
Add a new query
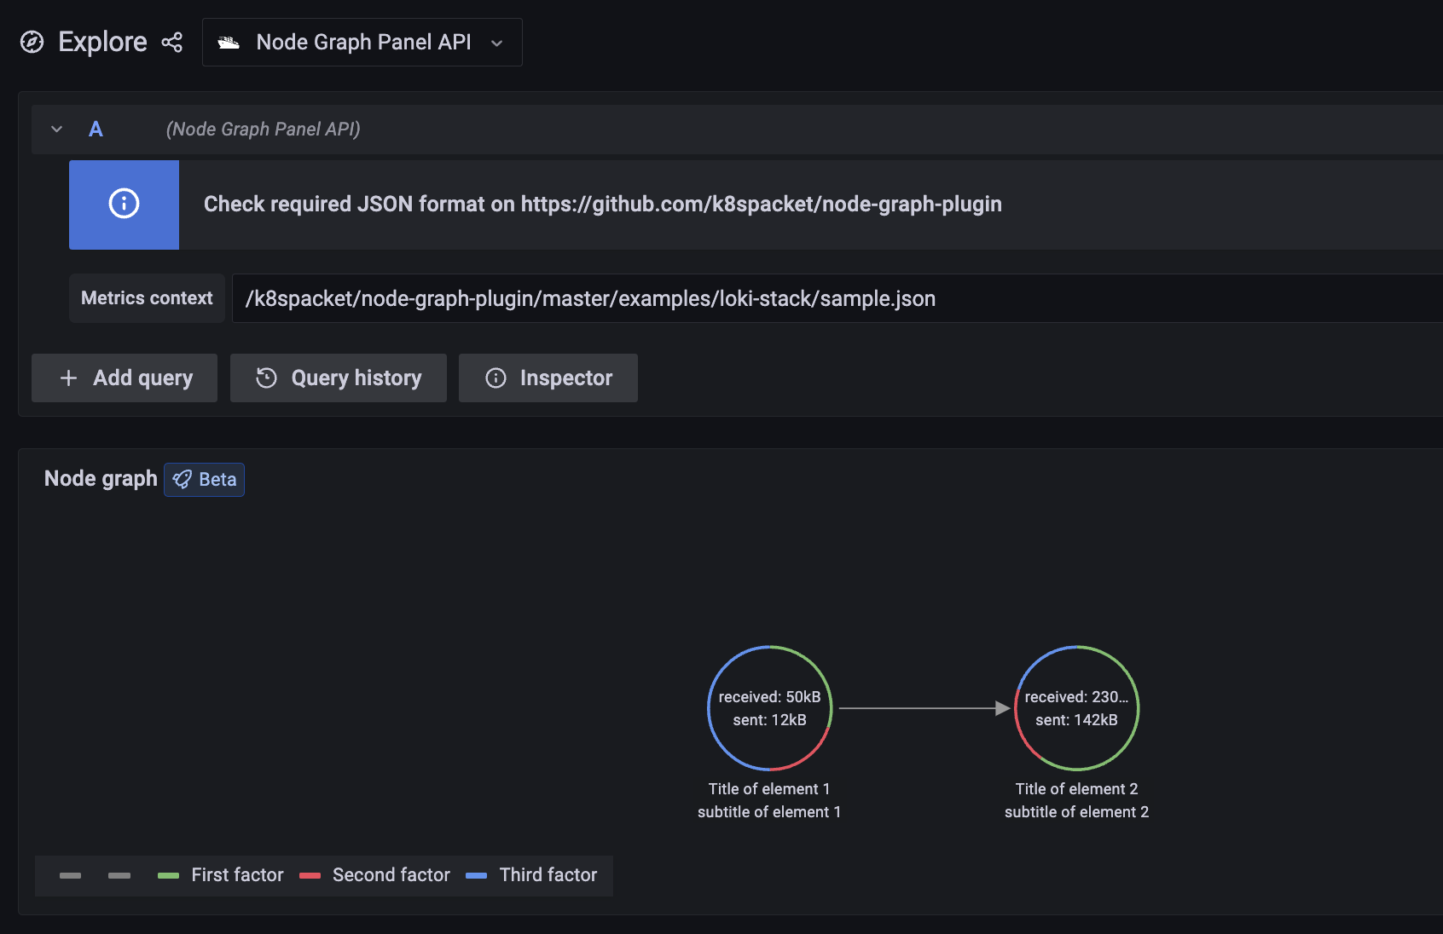(125, 378)
